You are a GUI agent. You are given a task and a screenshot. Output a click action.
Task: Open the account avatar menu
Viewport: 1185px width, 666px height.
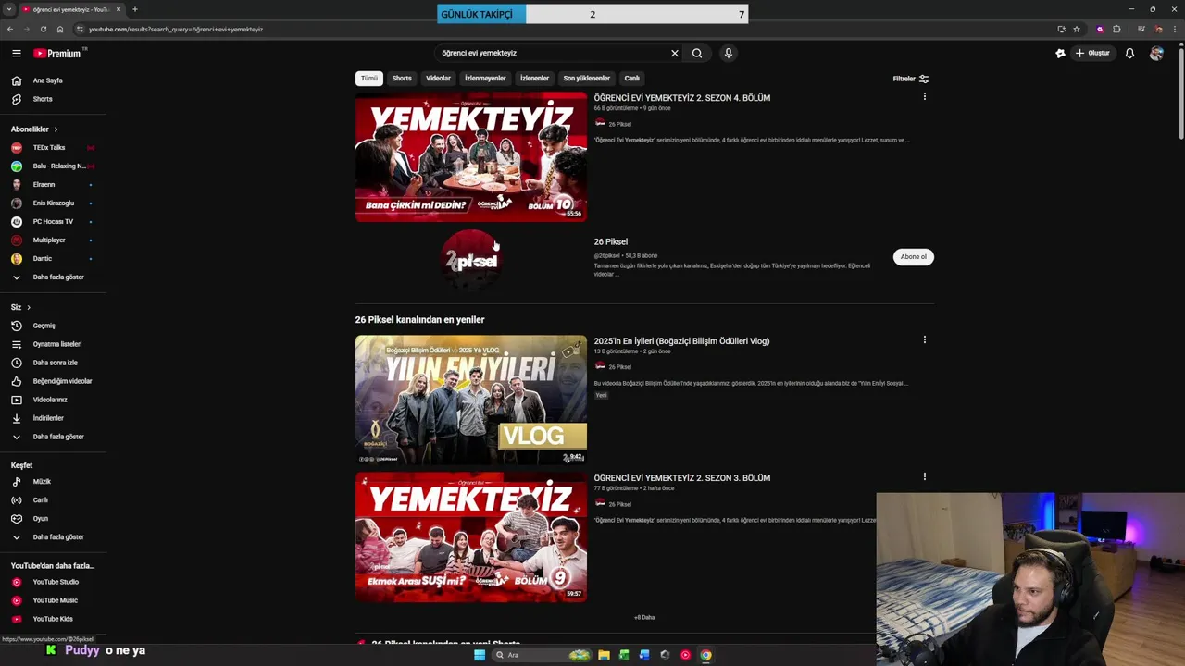[x=1156, y=53]
